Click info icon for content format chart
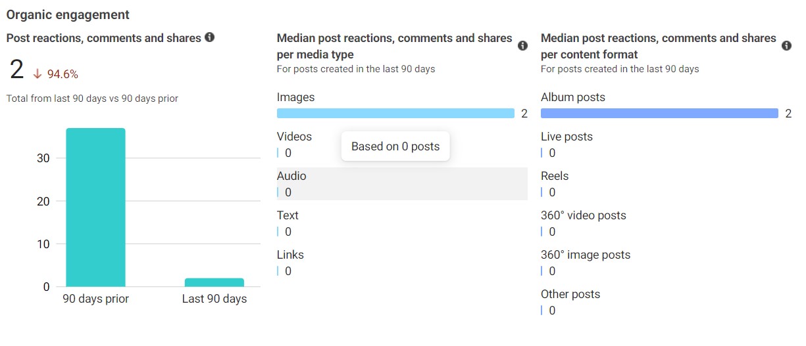The height and width of the screenshot is (346, 806). pyautogui.click(x=786, y=46)
